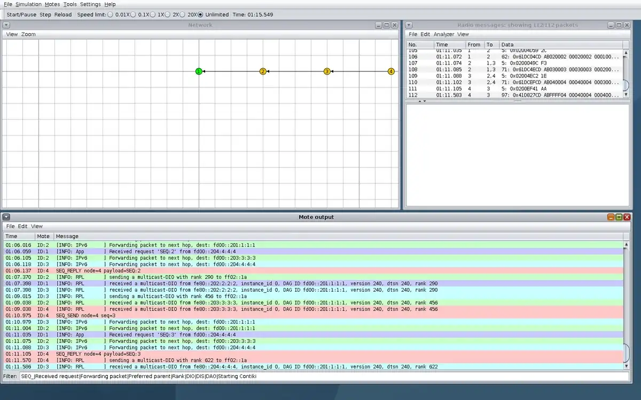Select radio packet row 108
The width and height of the screenshot is (641, 400).
(x=514, y=69)
